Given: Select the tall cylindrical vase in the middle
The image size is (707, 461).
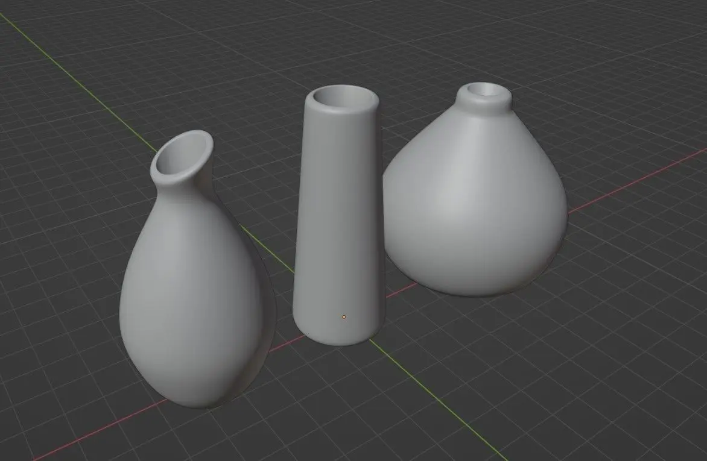Looking at the screenshot, I should (x=338, y=216).
